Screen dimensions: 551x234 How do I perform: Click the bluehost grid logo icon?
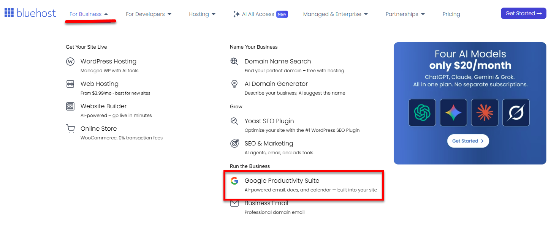[9, 13]
